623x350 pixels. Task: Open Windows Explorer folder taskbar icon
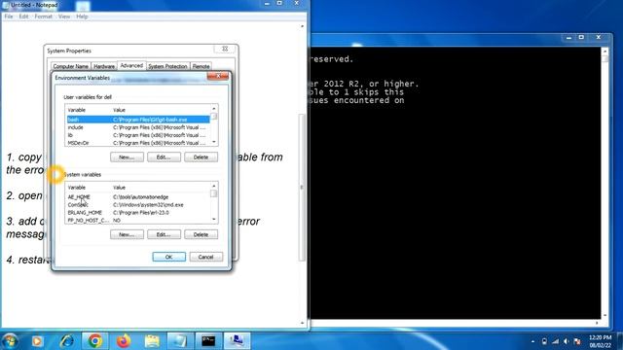click(152, 341)
